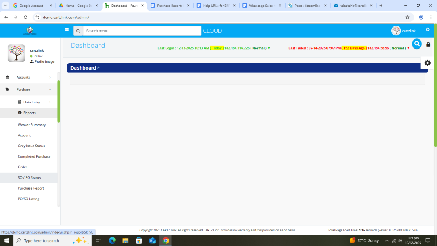437x246 pixels.
Task: Click the magnifier icon beside Search menu
Action: (x=78, y=31)
